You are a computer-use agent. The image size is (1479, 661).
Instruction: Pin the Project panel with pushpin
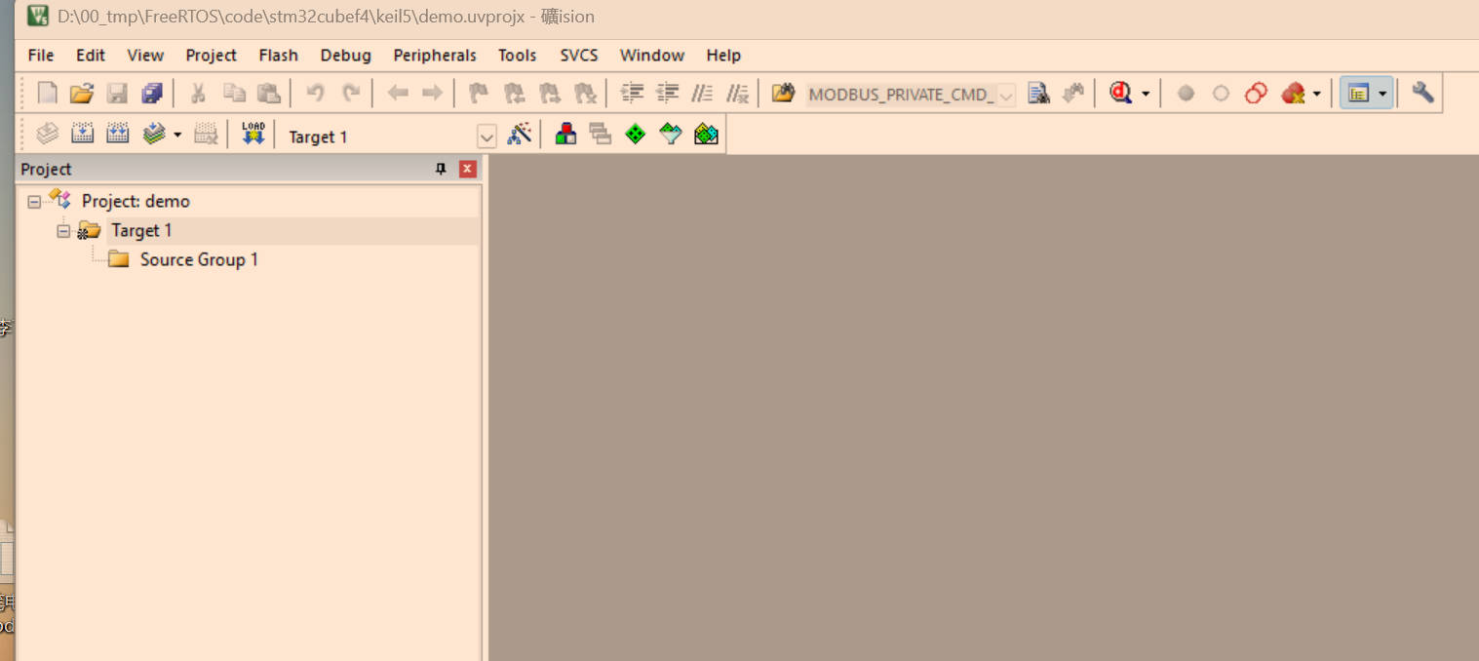coord(441,169)
